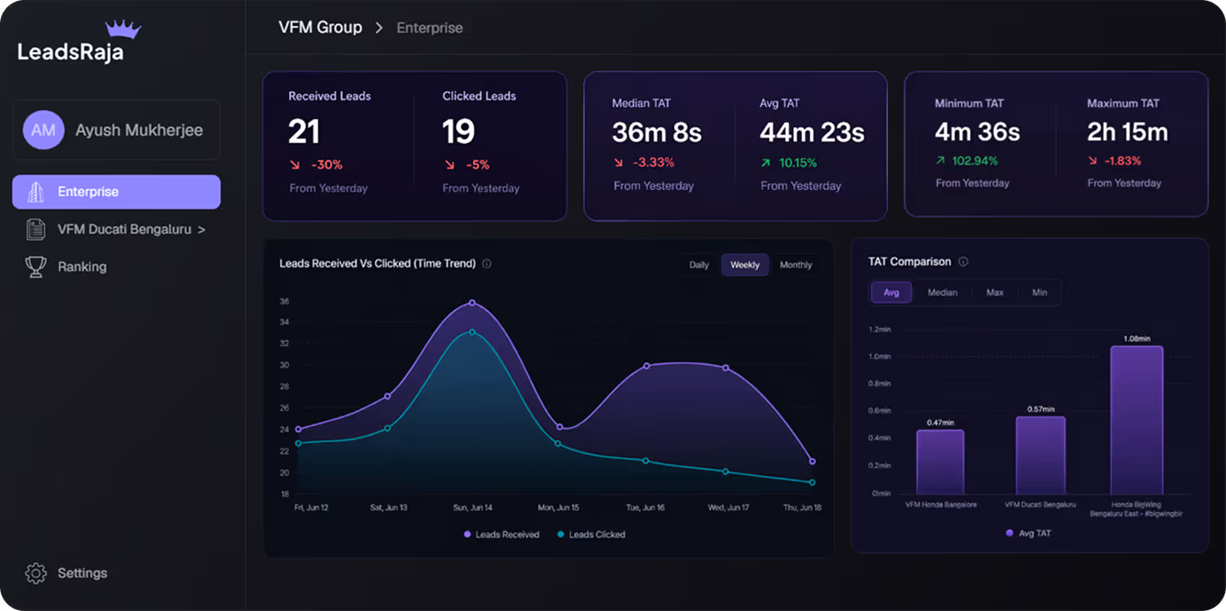Expand the VFM Ducati Bengaluru chevron
Screen dimensions: 1226x611
click(x=201, y=230)
